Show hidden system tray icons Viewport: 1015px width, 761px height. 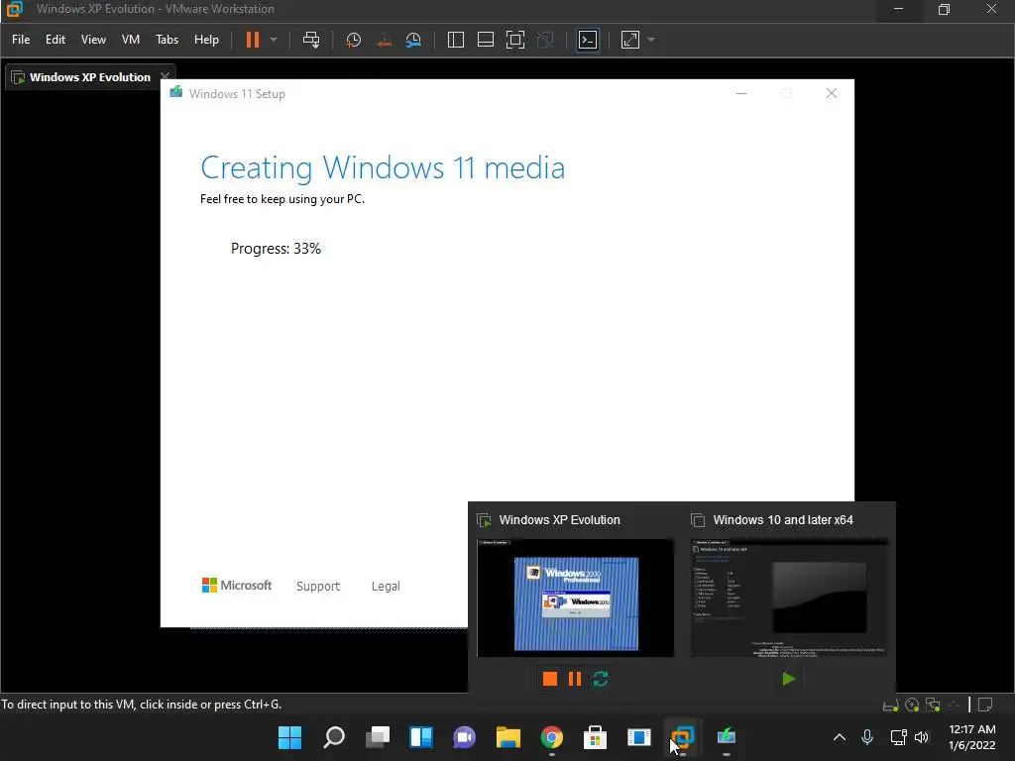pyautogui.click(x=839, y=737)
